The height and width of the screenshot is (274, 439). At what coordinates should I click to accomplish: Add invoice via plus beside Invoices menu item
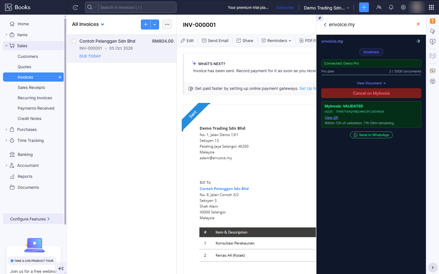pyautogui.click(x=60, y=77)
